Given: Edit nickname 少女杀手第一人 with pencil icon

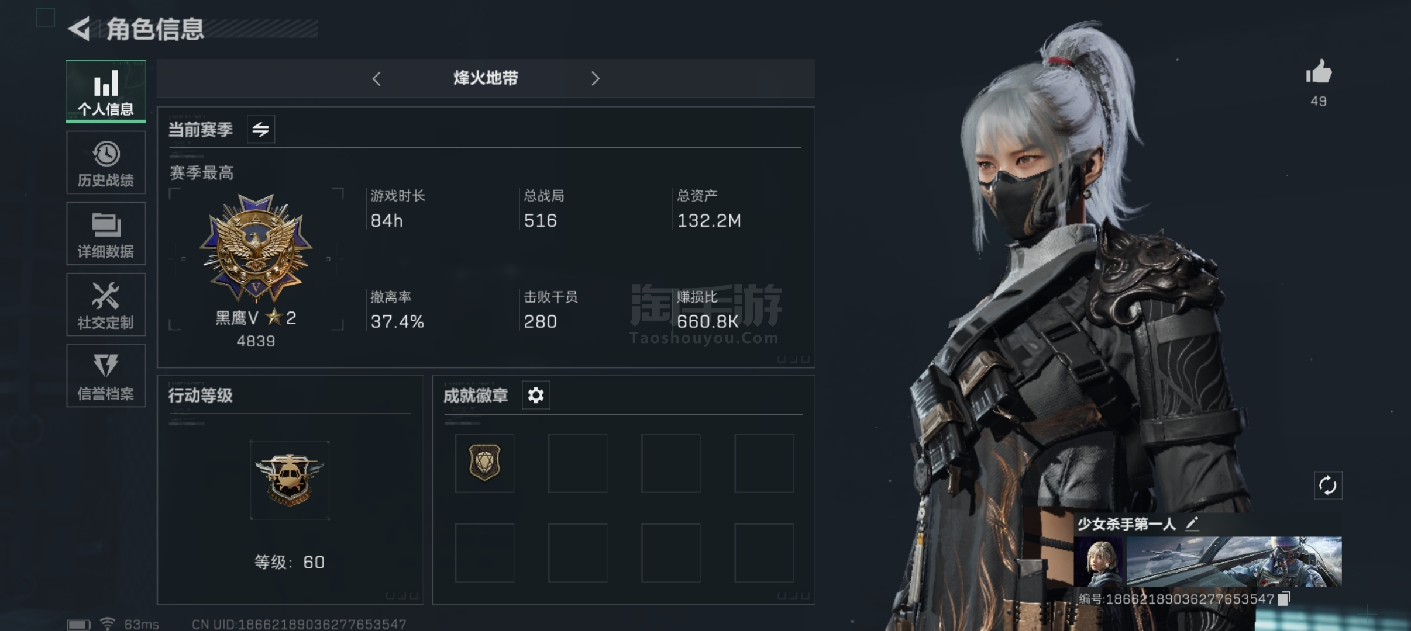Looking at the screenshot, I should point(1192,523).
